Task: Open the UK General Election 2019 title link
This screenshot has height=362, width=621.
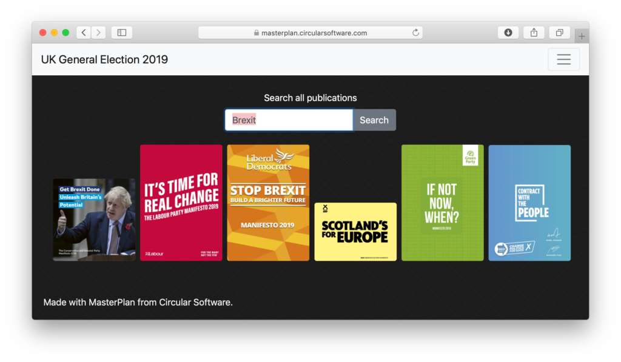Action: [104, 59]
